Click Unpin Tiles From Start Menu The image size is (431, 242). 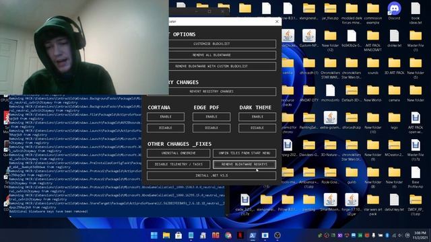tap(244, 153)
